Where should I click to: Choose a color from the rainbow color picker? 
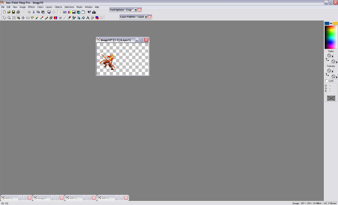coord(331,37)
